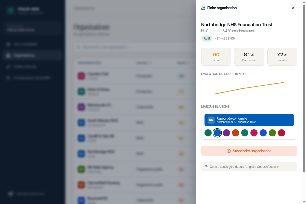Choose the magenta pink brand color swatch
The width and height of the screenshot is (306, 204).
(x=254, y=133)
